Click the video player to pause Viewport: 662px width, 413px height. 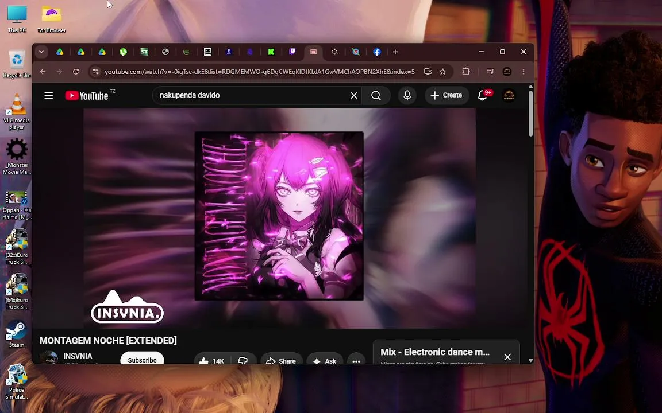pos(279,219)
